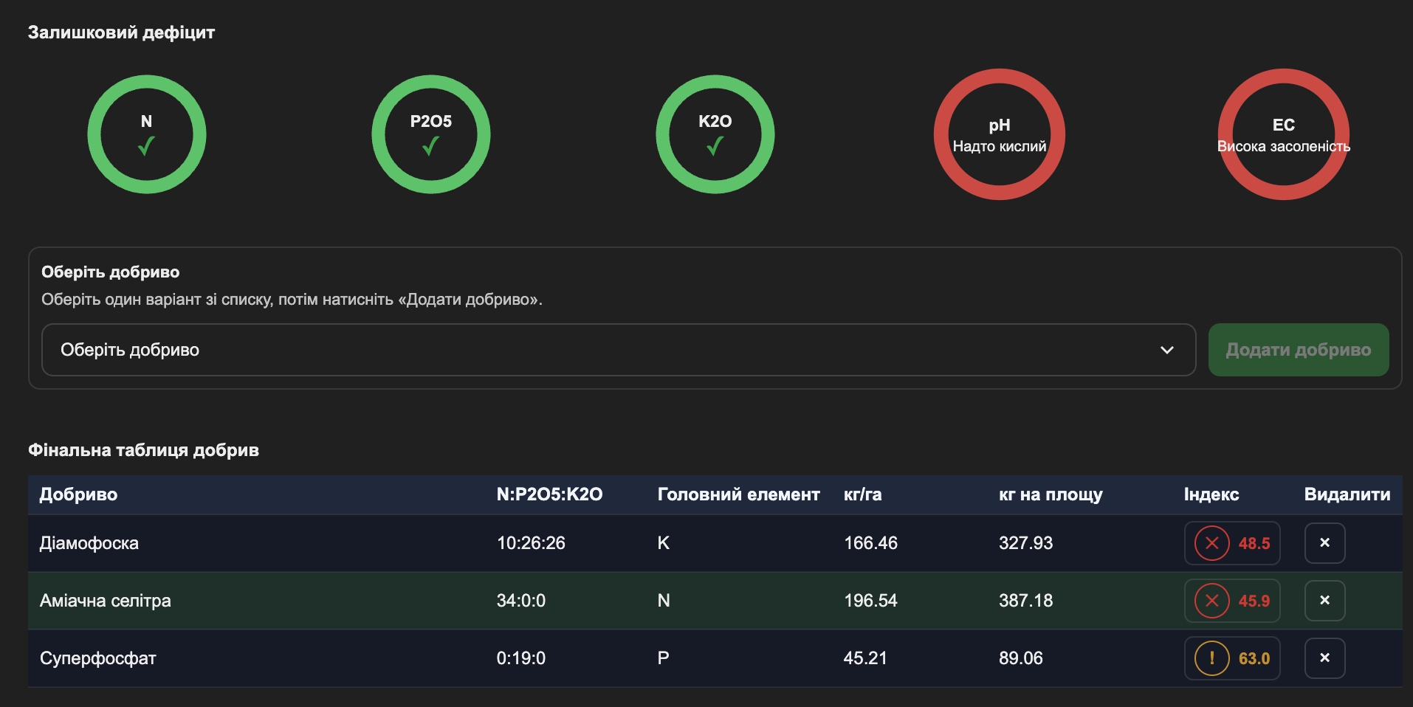
Task: Click the 387.18 area total value
Action: click(x=1025, y=601)
